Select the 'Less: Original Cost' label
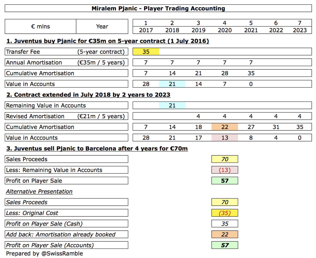 [32, 213]
